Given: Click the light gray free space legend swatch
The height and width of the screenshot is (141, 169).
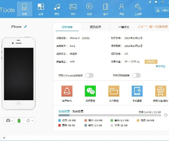Looking at the screenshot, I should coord(112,125).
